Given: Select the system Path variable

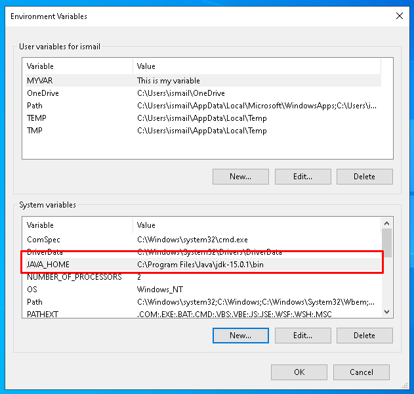Looking at the screenshot, I should [203, 302].
